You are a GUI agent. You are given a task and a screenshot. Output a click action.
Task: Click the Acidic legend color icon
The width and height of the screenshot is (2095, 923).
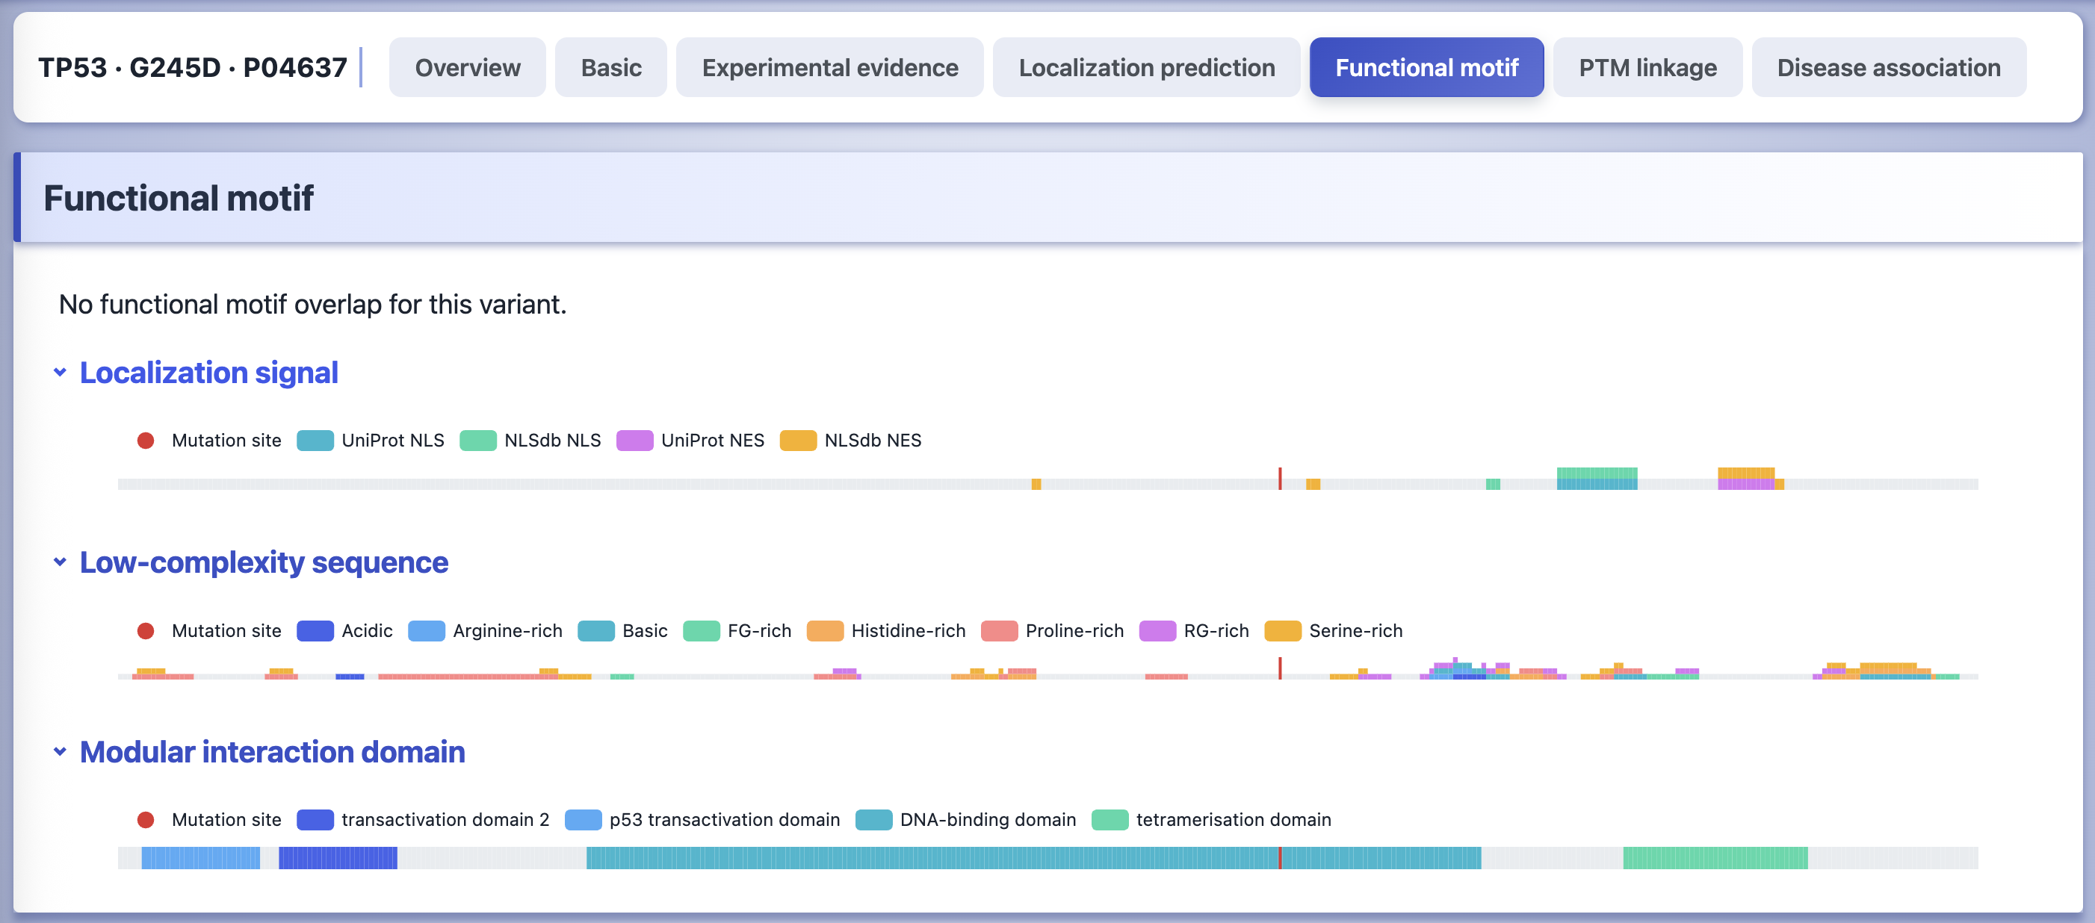(315, 630)
